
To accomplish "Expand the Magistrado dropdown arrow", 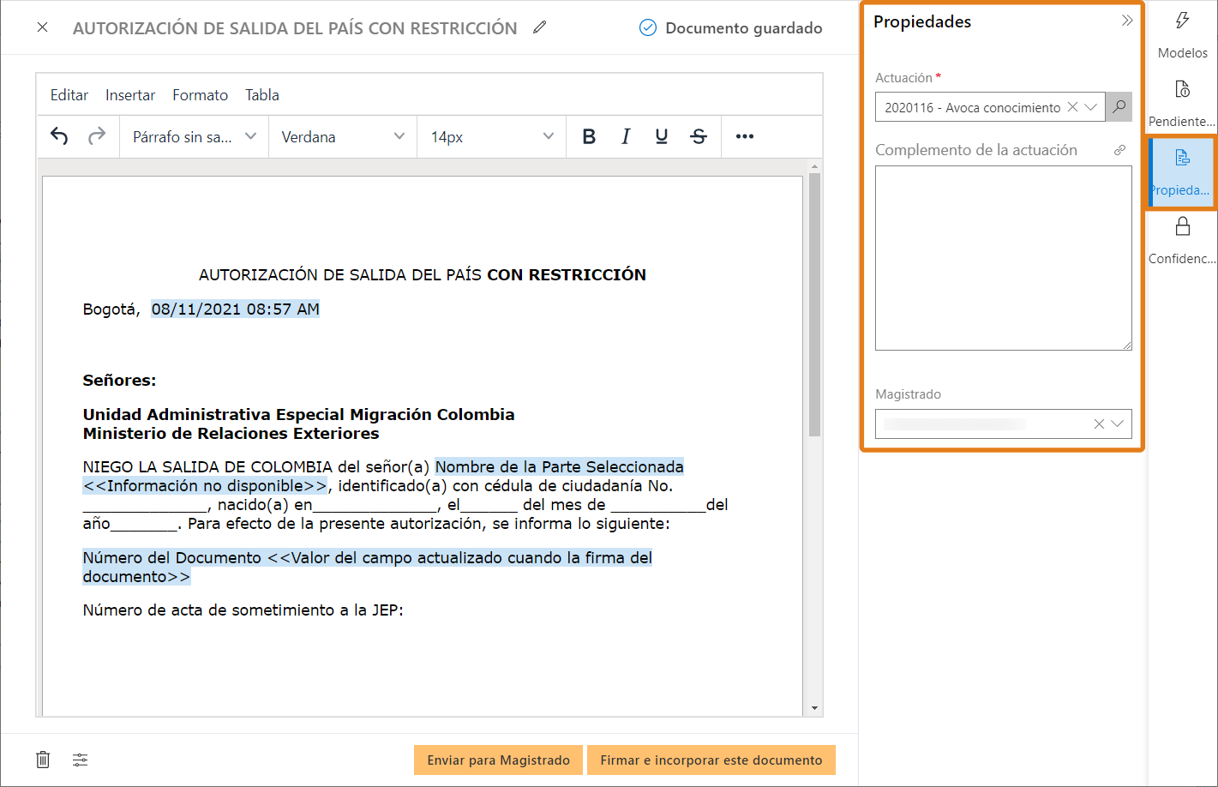I will [x=1118, y=424].
